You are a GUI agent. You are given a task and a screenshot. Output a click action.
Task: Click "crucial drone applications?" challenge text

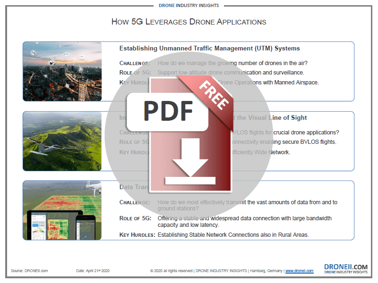pos(306,133)
